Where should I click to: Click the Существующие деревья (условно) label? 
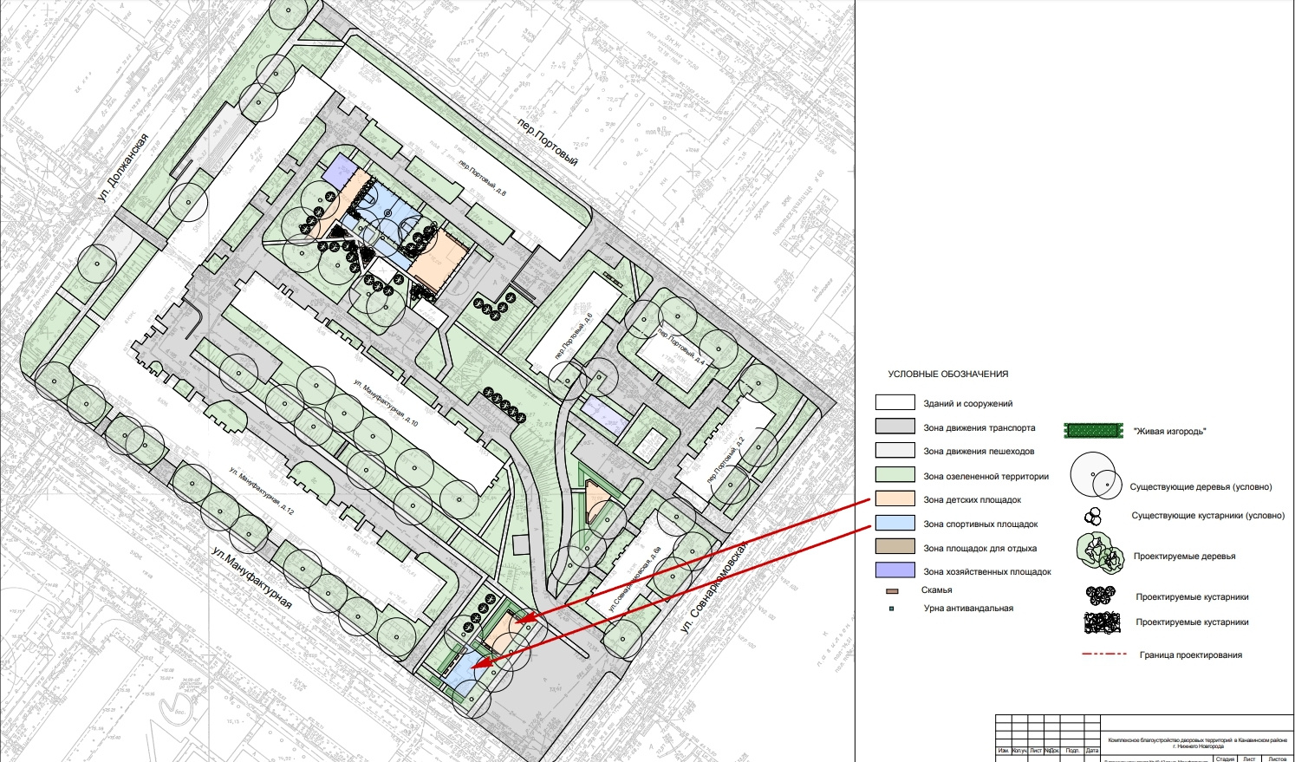coord(1201,487)
